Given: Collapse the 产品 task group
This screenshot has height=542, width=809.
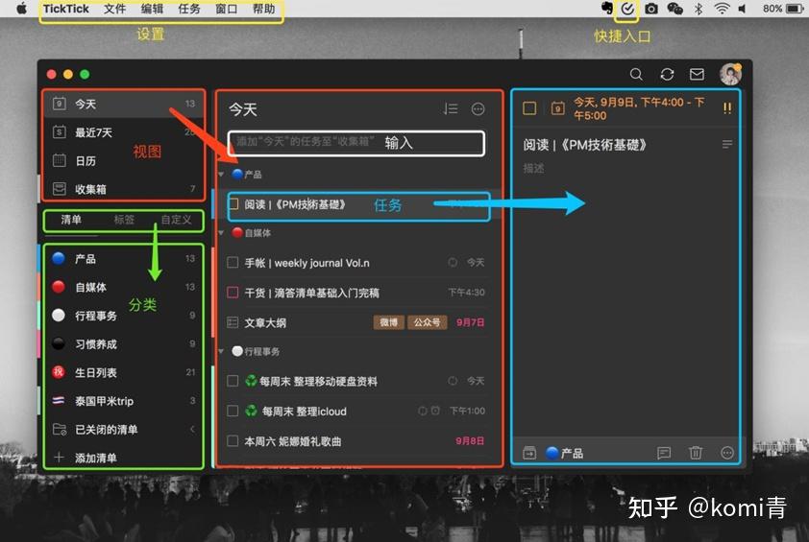Looking at the screenshot, I should 221,175.
